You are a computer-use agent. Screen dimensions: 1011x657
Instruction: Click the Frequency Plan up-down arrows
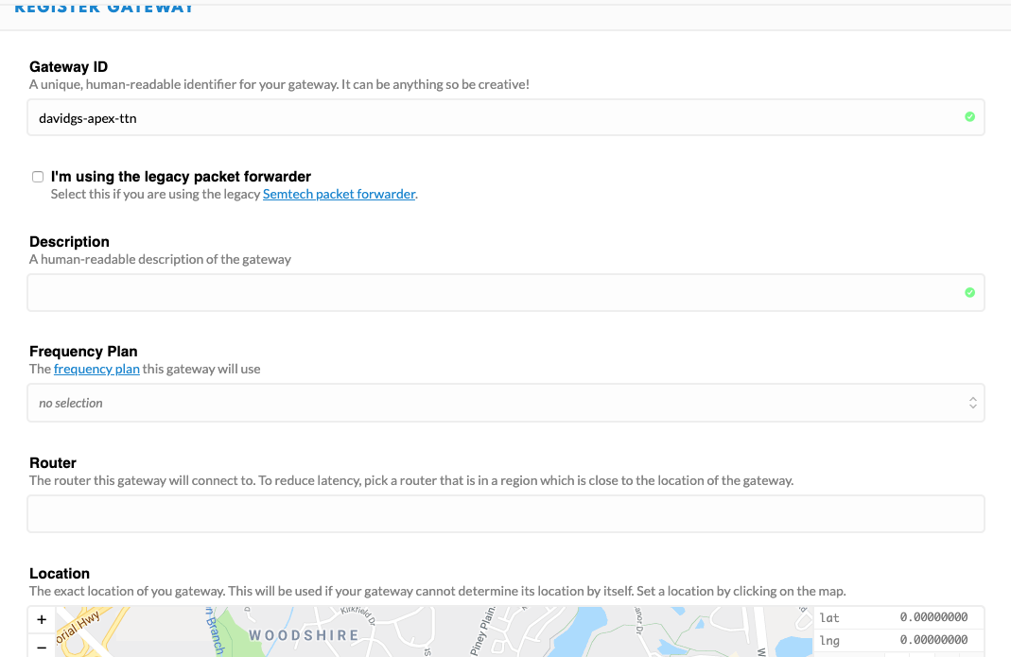[972, 403]
